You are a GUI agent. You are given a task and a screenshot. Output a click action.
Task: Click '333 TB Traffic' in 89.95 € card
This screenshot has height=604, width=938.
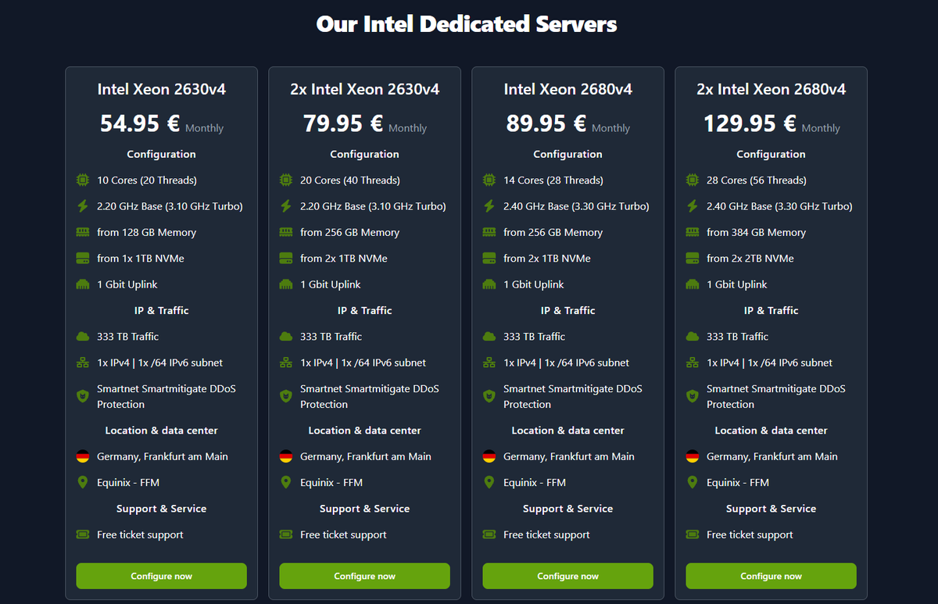(534, 337)
